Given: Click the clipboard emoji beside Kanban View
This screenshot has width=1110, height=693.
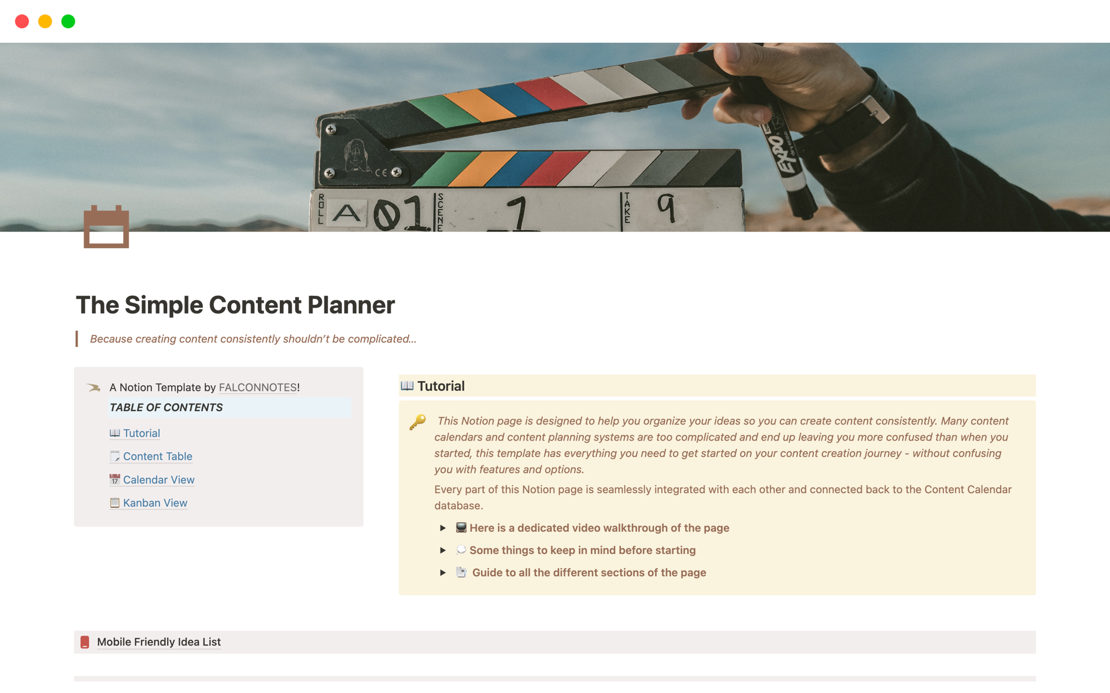Looking at the screenshot, I should [114, 503].
